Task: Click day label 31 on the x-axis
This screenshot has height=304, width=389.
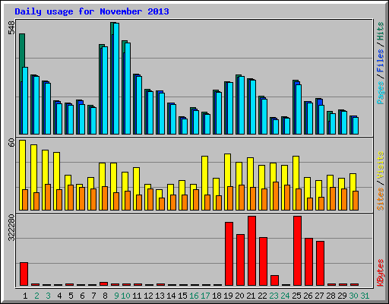Action: coord(365,296)
